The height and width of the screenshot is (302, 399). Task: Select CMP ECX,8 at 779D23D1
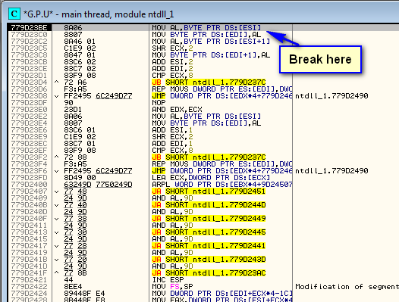[x=172, y=76]
